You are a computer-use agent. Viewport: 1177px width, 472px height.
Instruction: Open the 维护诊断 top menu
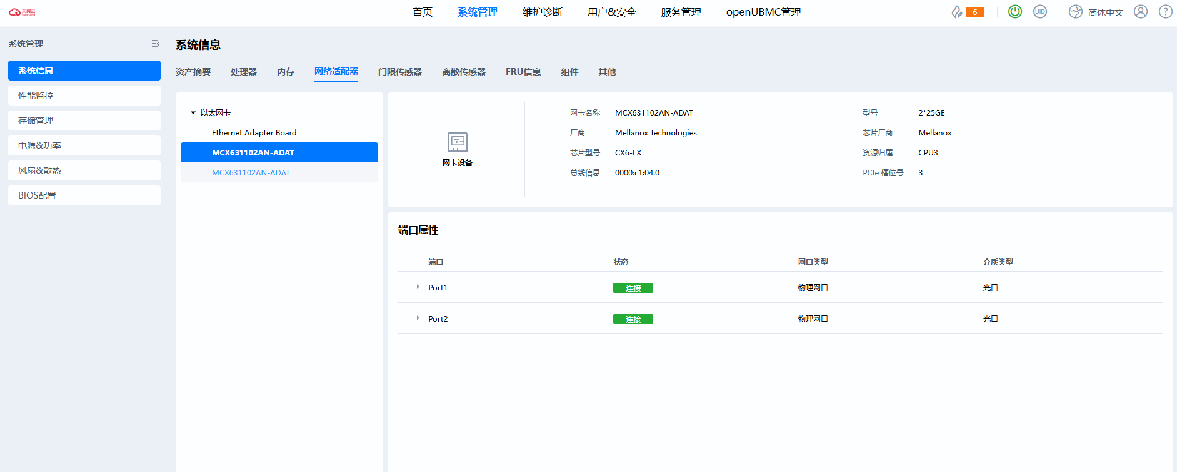[542, 12]
